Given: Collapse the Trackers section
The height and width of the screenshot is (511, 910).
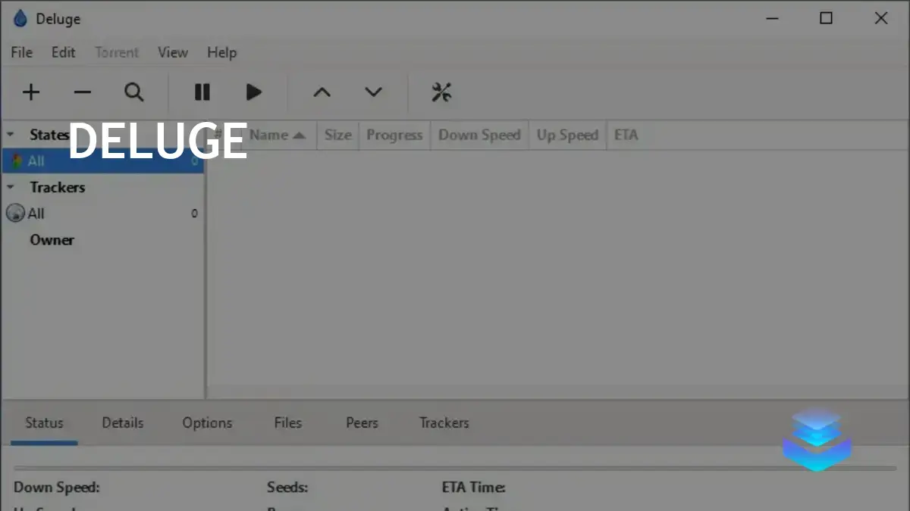Looking at the screenshot, I should (x=9, y=187).
